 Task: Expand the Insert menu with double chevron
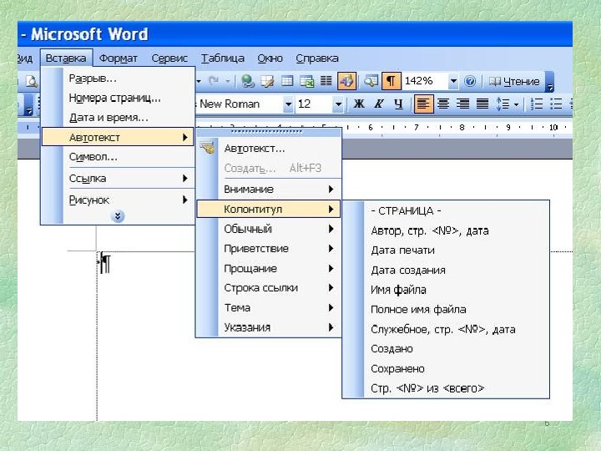[118, 215]
